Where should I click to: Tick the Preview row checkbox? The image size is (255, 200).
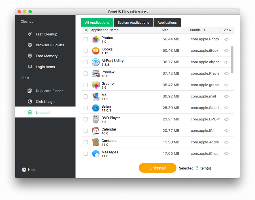tap(86, 73)
